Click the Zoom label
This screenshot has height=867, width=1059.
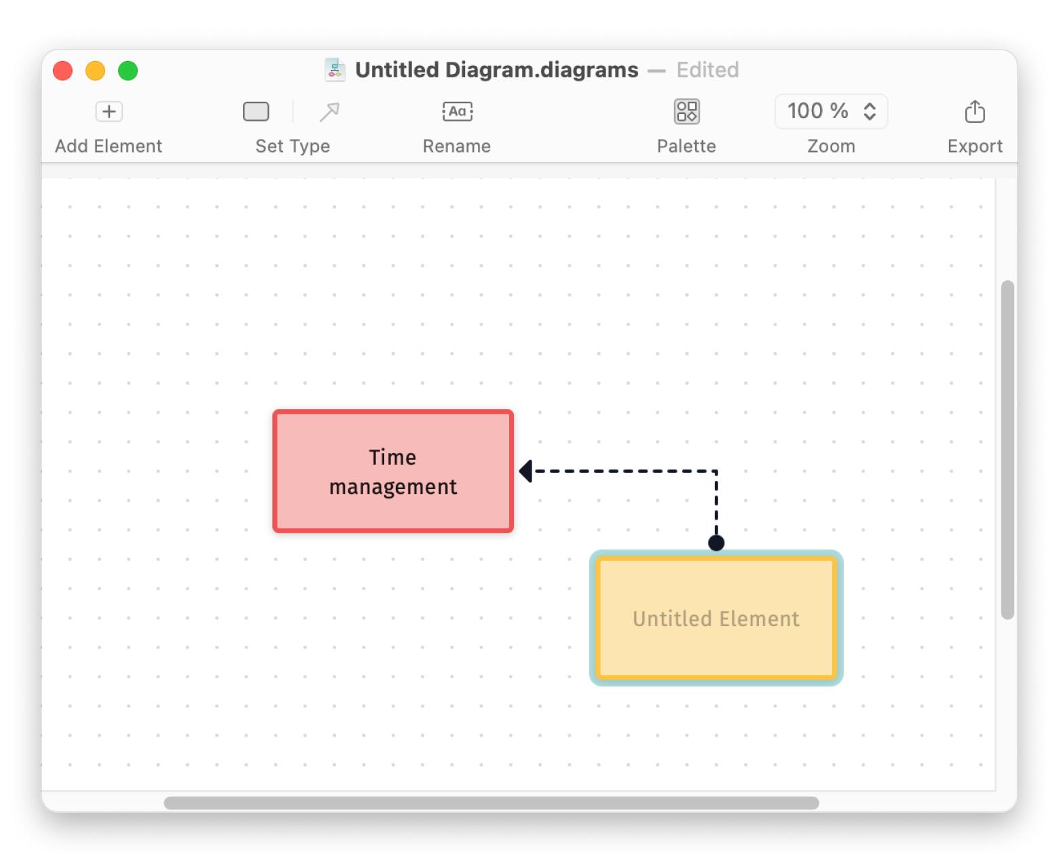tap(831, 147)
